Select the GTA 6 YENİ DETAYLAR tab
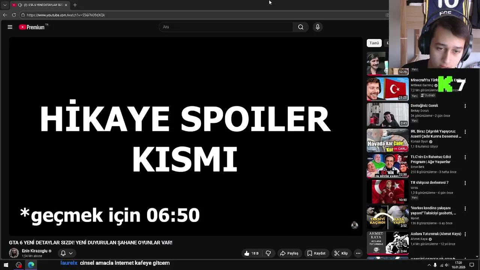Image resolution: width=480 pixels, height=270 pixels. (x=40, y=5)
